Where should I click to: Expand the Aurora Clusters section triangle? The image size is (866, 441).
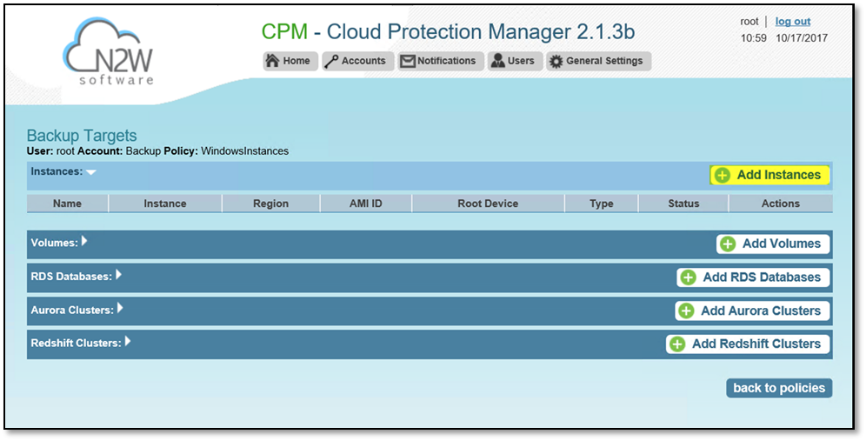pos(120,309)
